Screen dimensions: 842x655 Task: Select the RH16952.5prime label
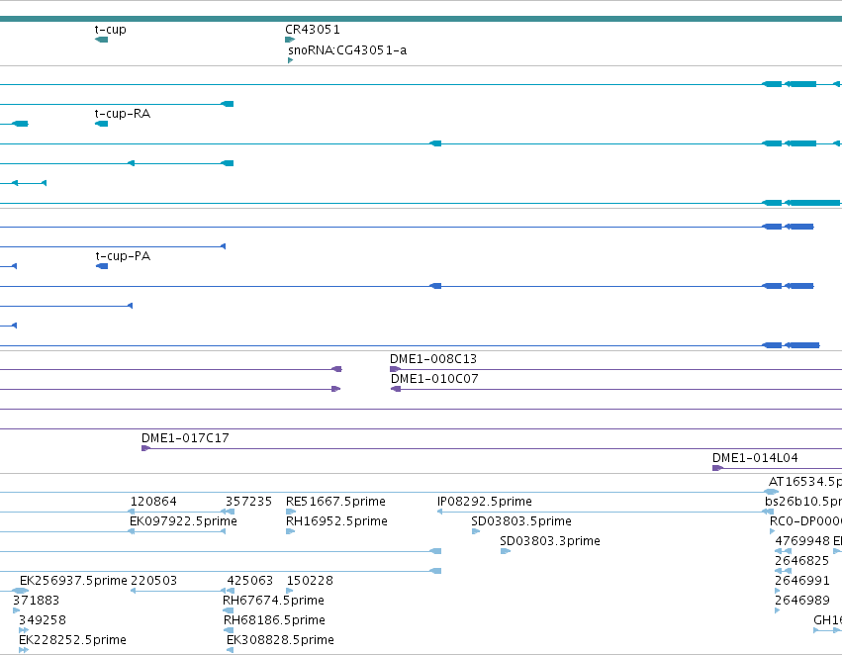pos(336,521)
